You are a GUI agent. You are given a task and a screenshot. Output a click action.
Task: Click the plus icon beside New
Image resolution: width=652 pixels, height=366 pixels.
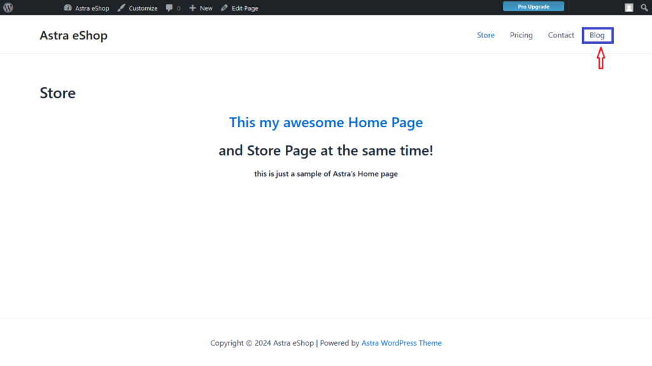coord(192,8)
